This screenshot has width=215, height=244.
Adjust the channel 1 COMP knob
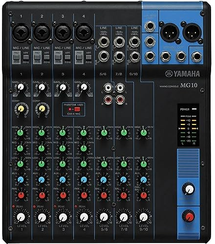point(21,109)
